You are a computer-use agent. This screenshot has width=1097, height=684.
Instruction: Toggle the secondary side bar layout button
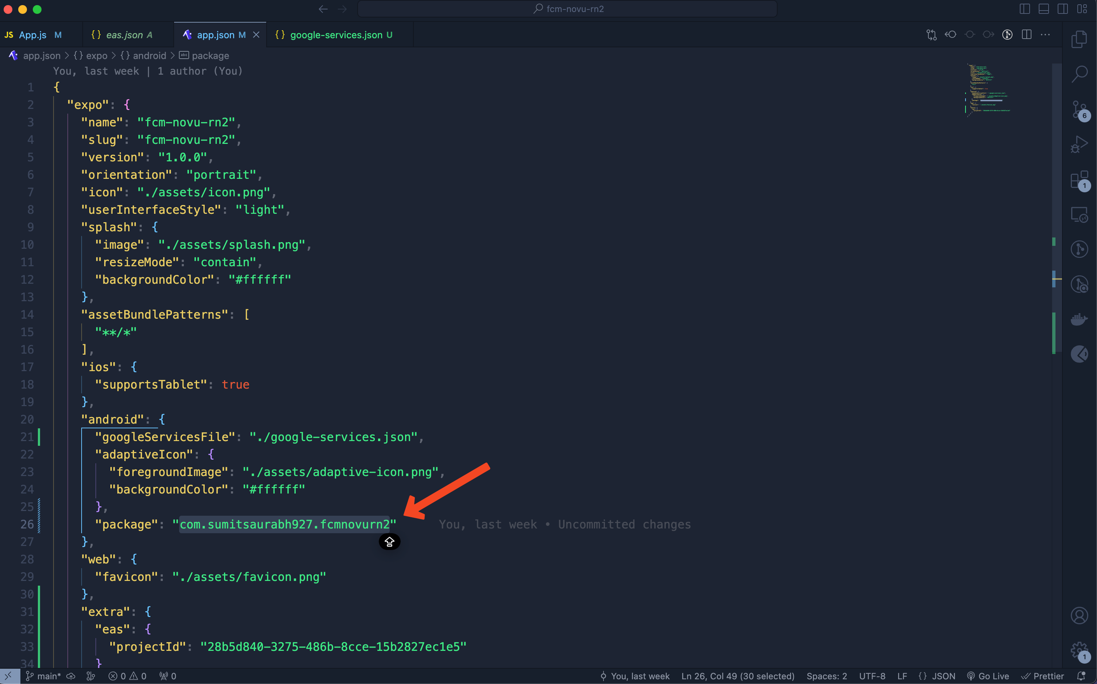(1063, 9)
